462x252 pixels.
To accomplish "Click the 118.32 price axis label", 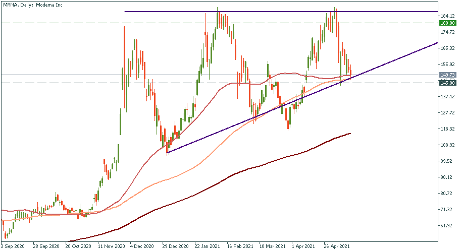I will pyautogui.click(x=445, y=129).
